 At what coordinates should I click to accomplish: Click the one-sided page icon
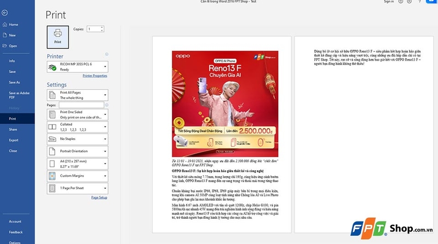point(52,114)
